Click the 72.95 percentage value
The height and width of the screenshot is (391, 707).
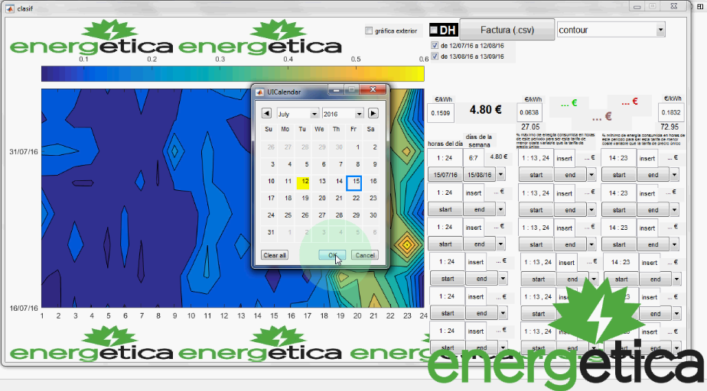click(670, 127)
